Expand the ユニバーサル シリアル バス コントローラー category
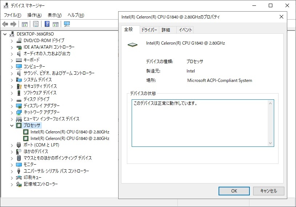 tap(12, 171)
